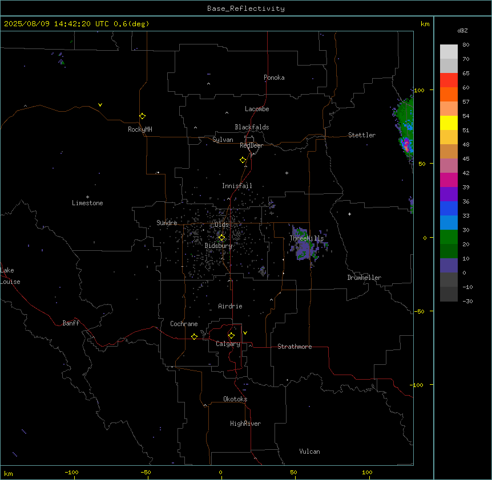The height and width of the screenshot is (480, 492).
Task: Click the Airdrie city label
Action: coord(231,306)
